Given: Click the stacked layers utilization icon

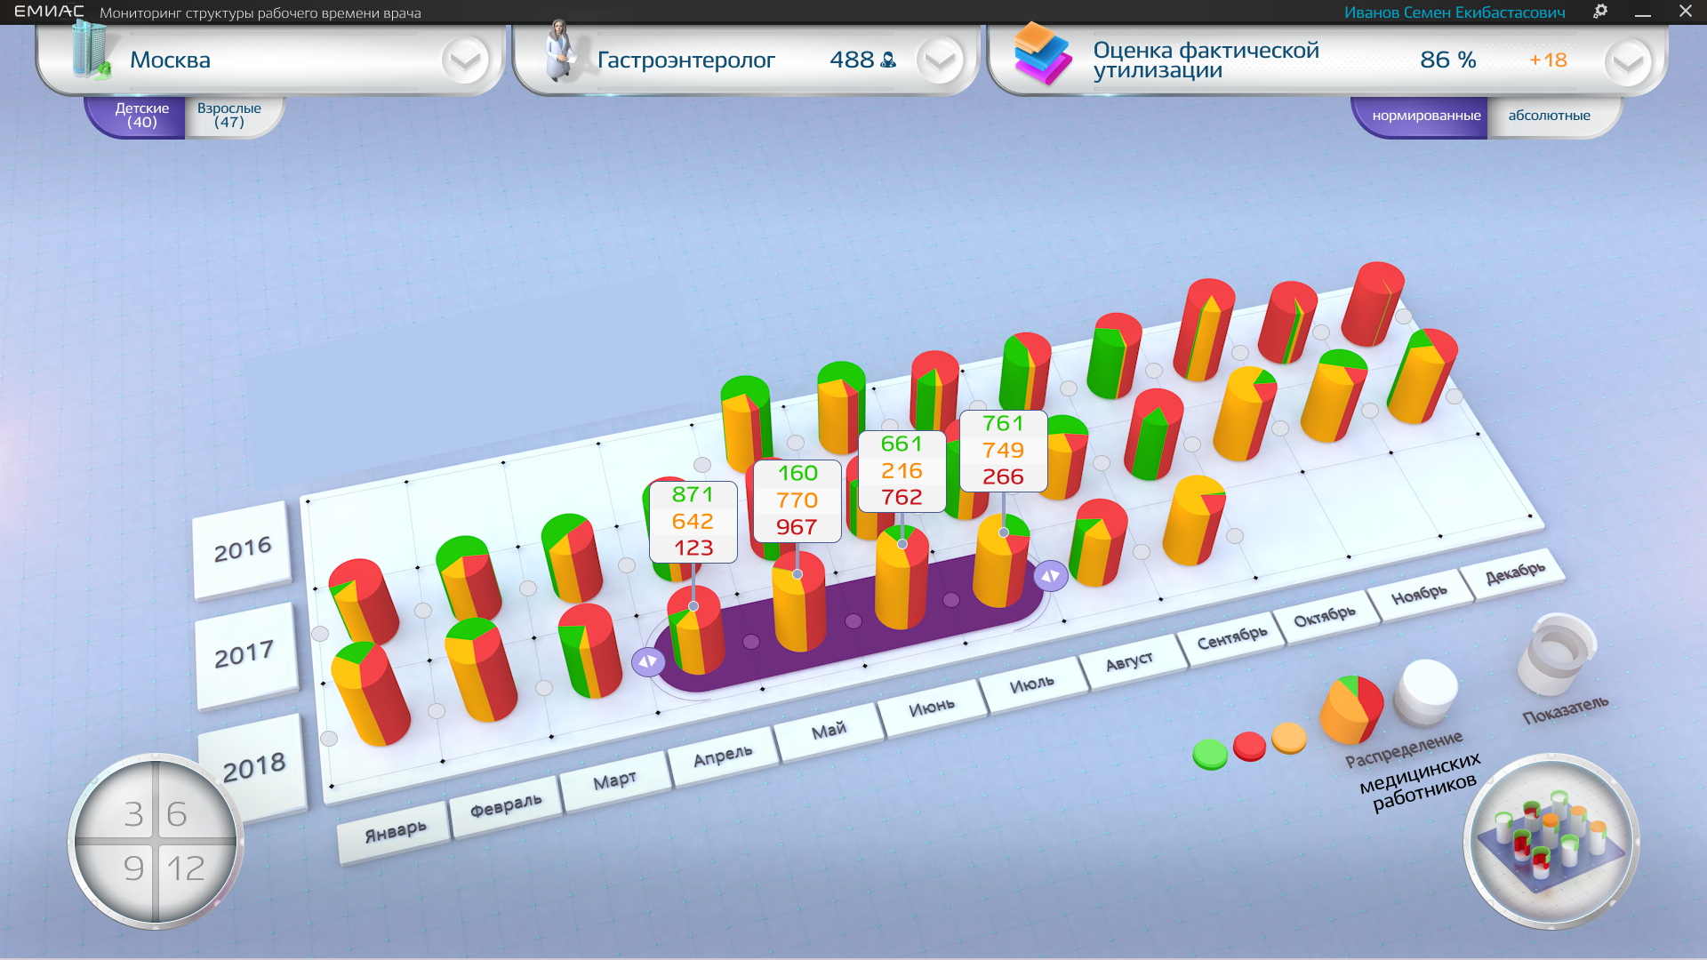Looking at the screenshot, I should [1042, 53].
